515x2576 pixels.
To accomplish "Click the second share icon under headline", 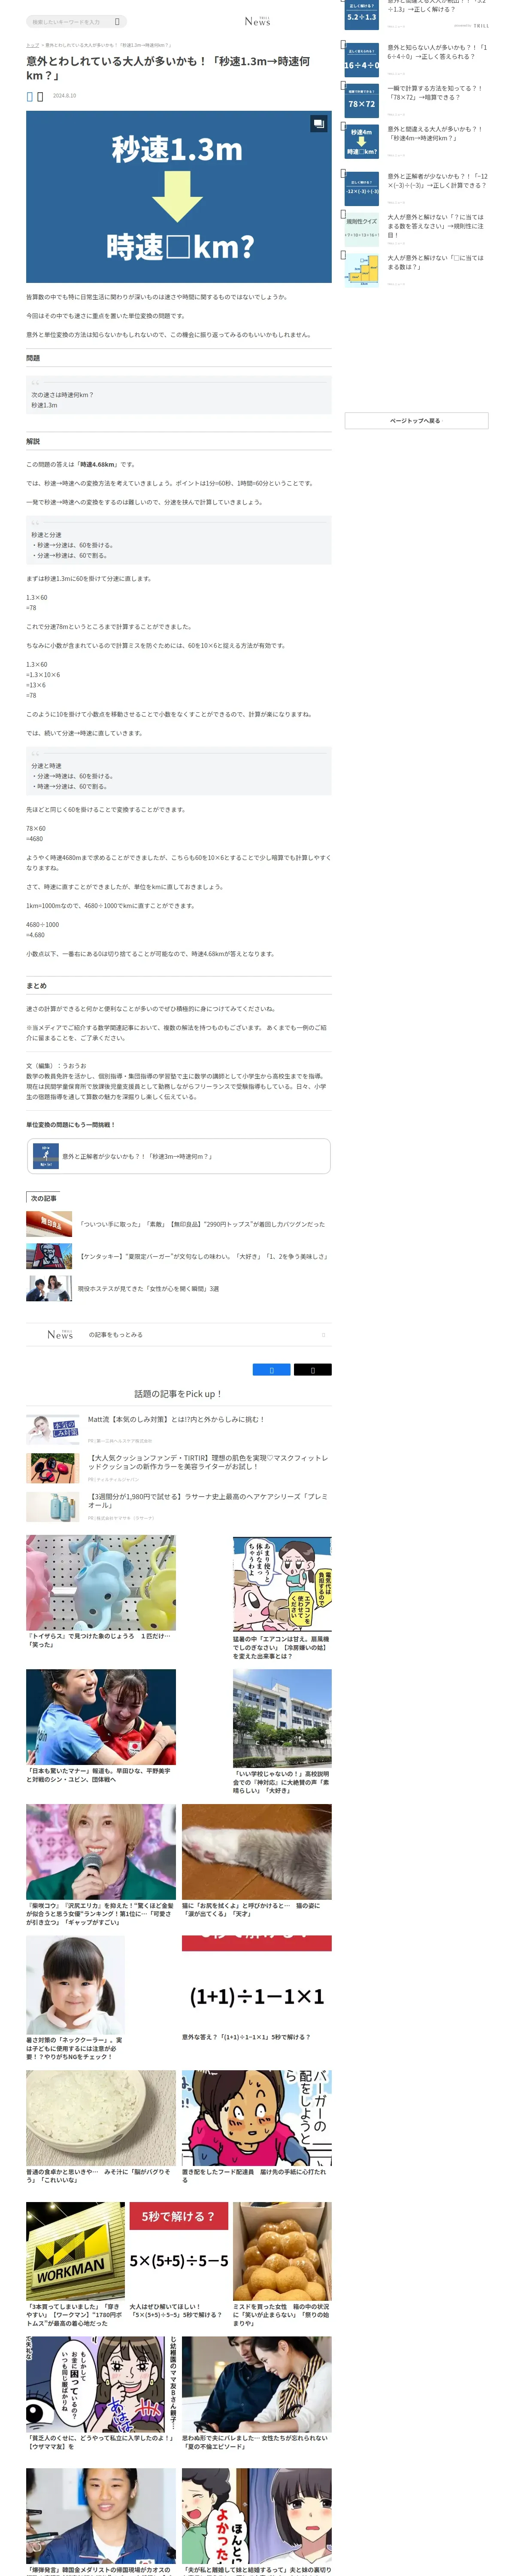I will (40, 96).
